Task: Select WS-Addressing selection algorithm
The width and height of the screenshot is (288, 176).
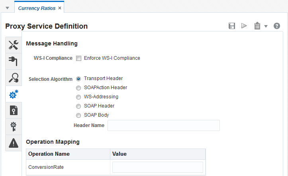Action: click(x=78, y=97)
